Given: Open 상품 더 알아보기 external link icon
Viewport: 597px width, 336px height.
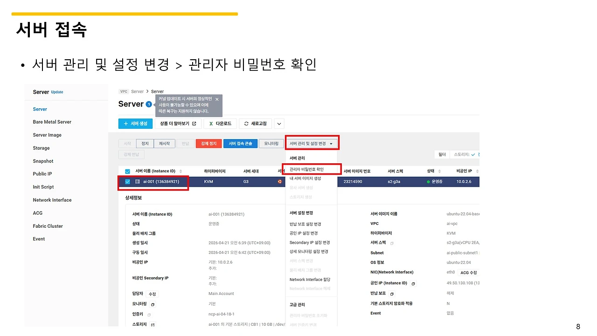Looking at the screenshot, I should point(195,123).
